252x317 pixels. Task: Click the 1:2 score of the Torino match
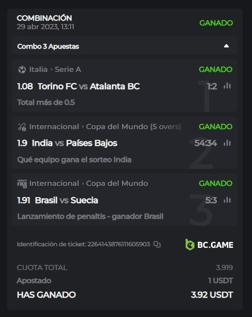[212, 86]
